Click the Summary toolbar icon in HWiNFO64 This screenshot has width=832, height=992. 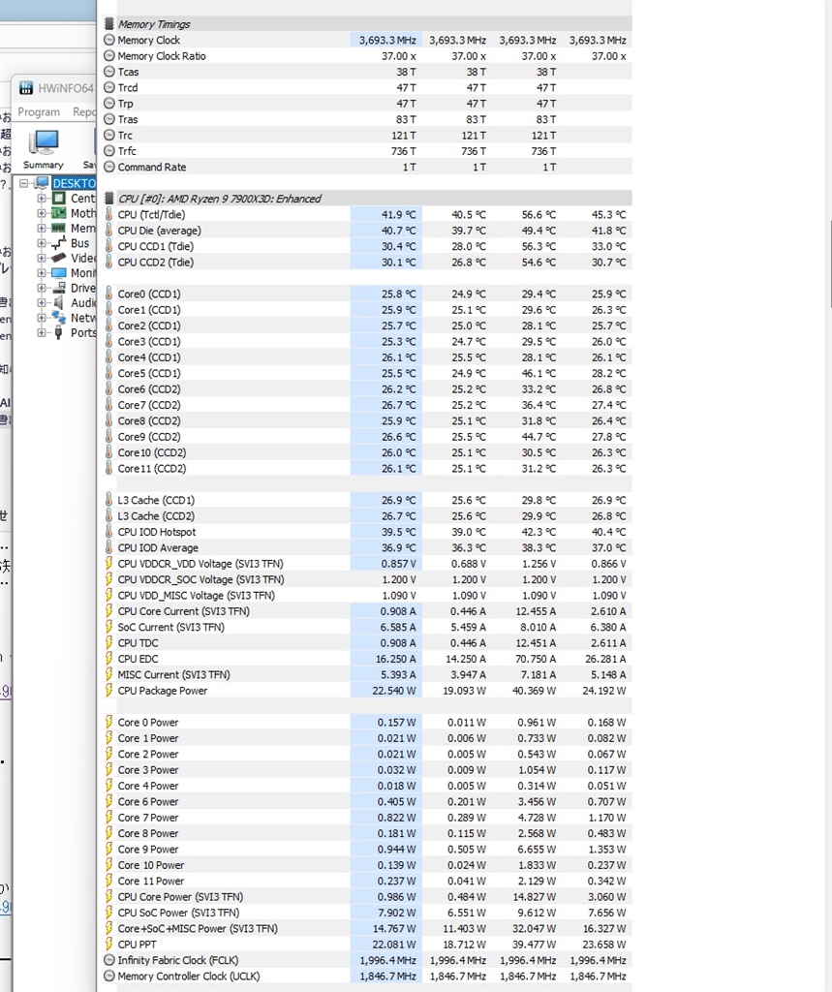(x=43, y=149)
